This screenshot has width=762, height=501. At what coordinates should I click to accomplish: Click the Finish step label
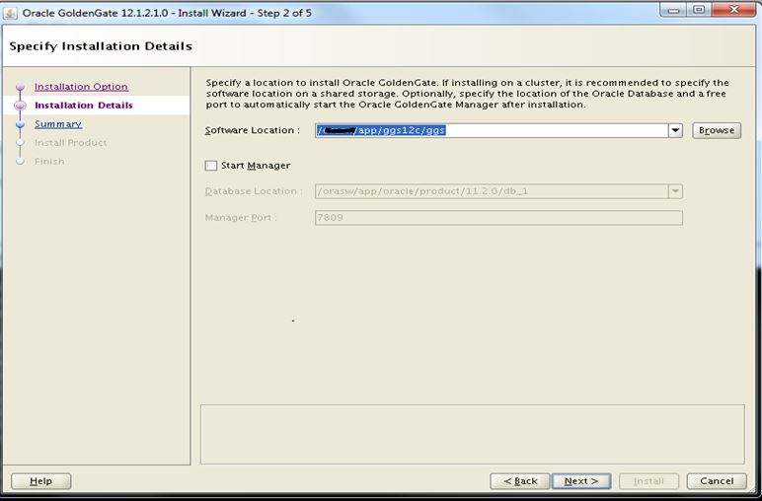pyautogui.click(x=49, y=161)
